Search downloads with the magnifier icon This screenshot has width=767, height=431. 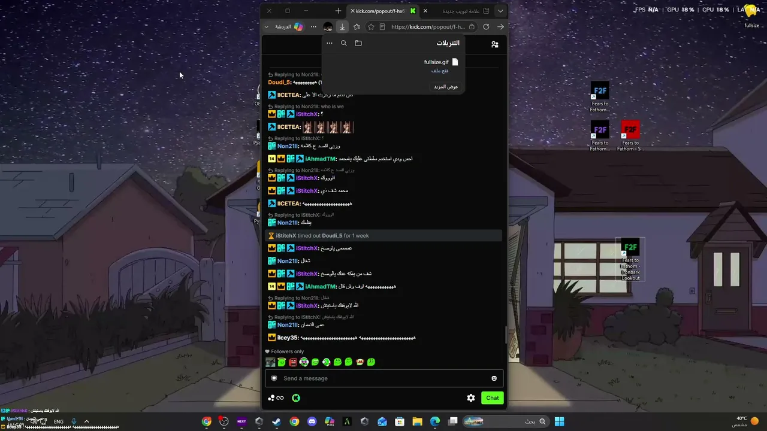pos(344,43)
